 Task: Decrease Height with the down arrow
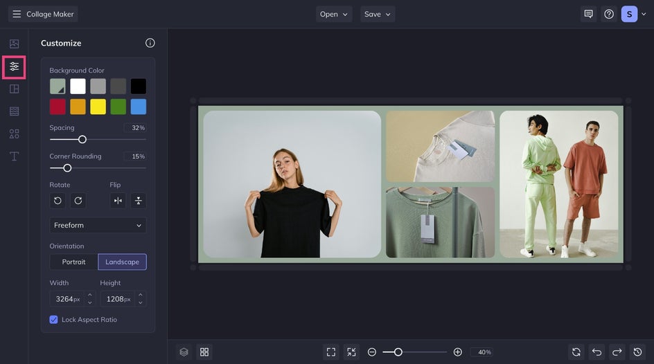pos(141,303)
